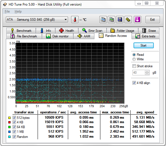166x146 pixels.
Task: Enable the Short stroke checkbox
Action: point(134,66)
